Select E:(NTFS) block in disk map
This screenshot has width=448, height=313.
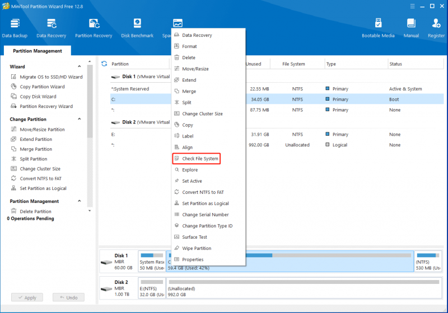pos(152,288)
